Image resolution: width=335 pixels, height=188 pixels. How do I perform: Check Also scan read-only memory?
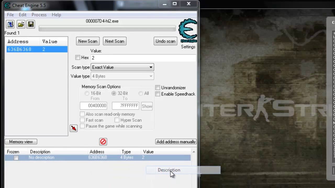[x=82, y=114]
